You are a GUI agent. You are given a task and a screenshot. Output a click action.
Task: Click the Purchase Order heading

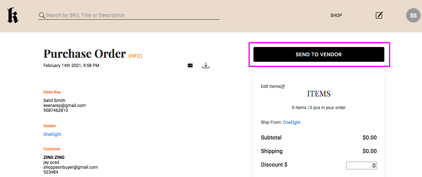(x=85, y=53)
